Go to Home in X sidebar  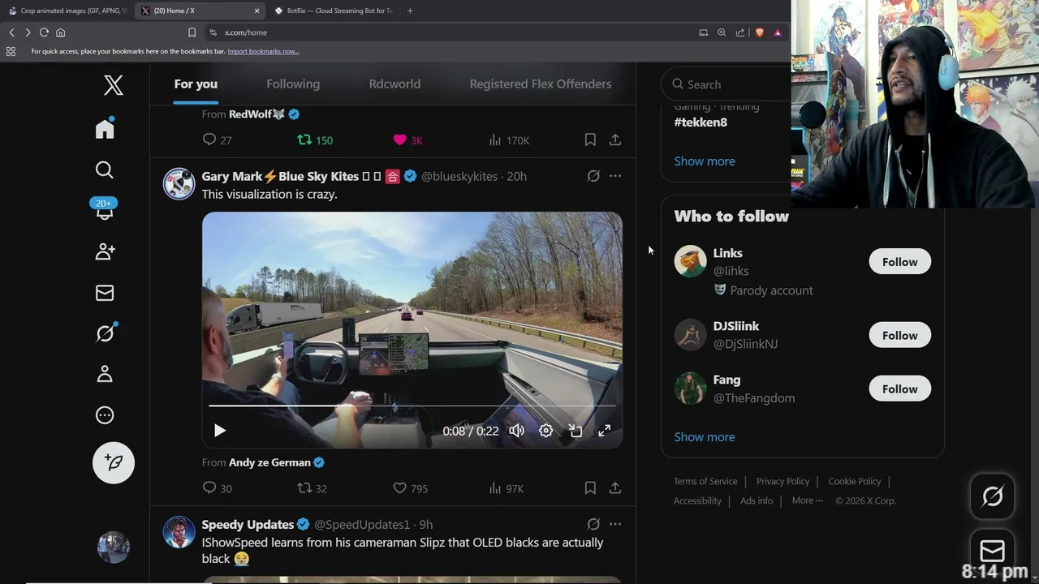(105, 128)
